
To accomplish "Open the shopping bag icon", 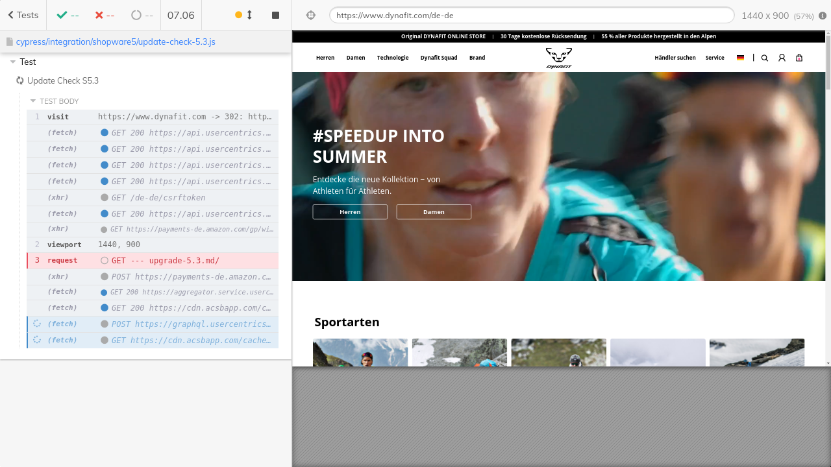I will tap(799, 58).
